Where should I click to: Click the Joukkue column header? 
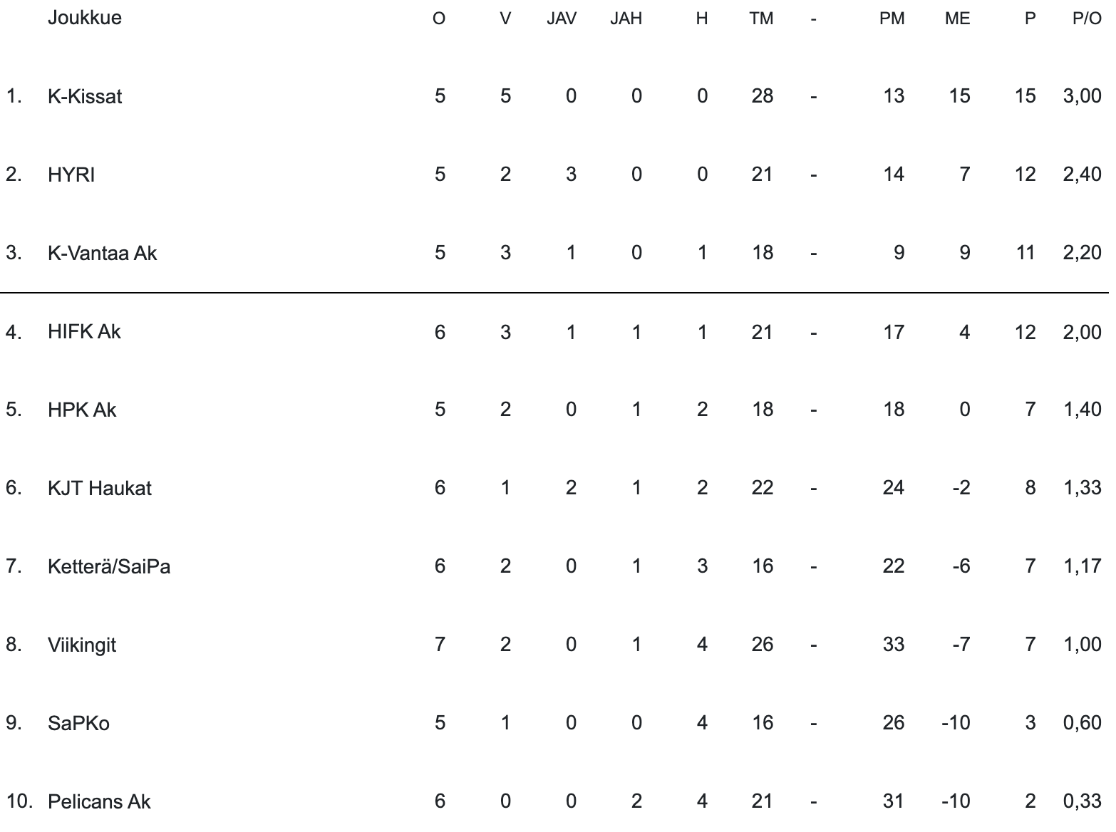click(84, 18)
